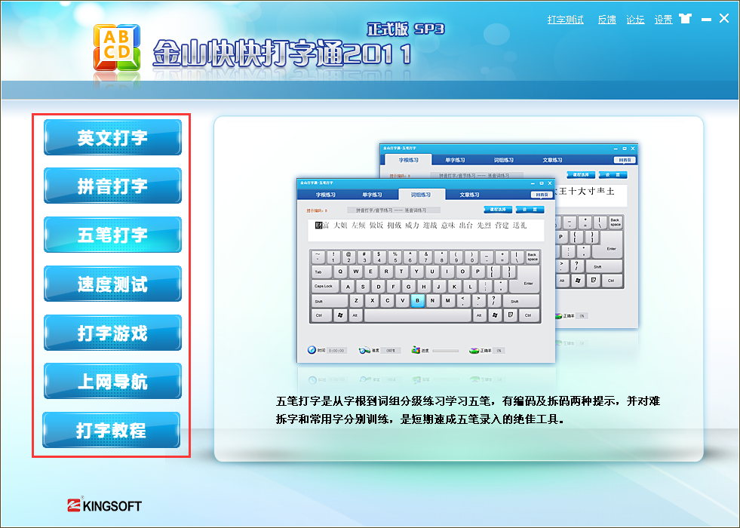Open 打字游戏 typing games
Image resolution: width=740 pixels, height=528 pixels.
113,333
